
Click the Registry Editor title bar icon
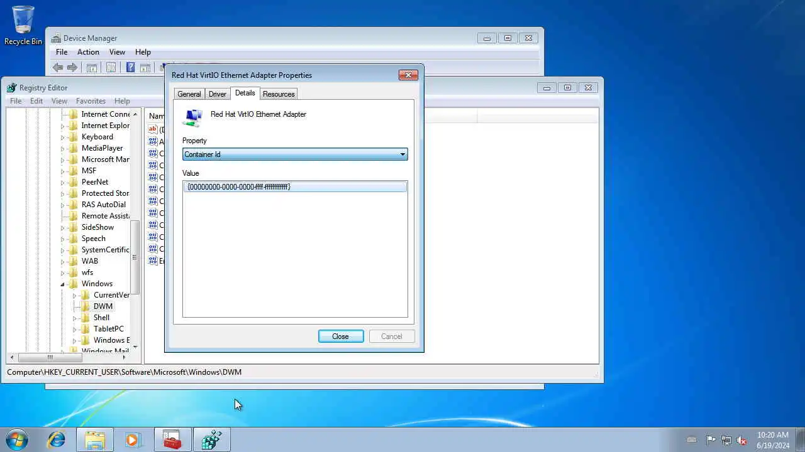[12, 88]
